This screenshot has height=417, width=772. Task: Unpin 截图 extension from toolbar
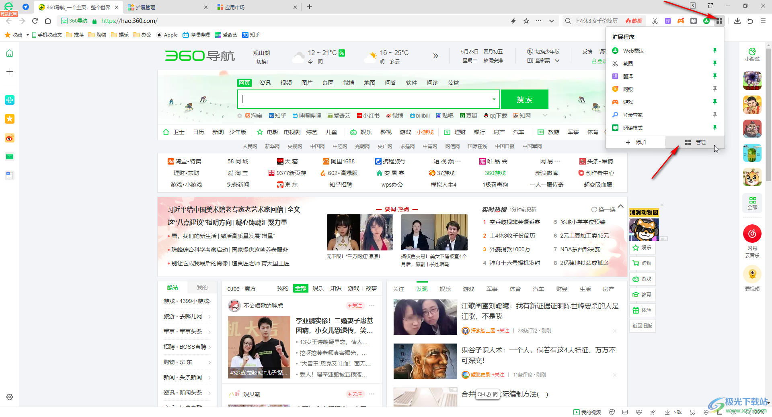(715, 63)
